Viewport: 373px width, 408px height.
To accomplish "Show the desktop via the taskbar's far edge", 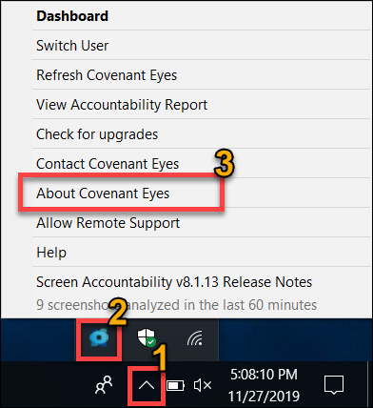I will click(x=370, y=384).
